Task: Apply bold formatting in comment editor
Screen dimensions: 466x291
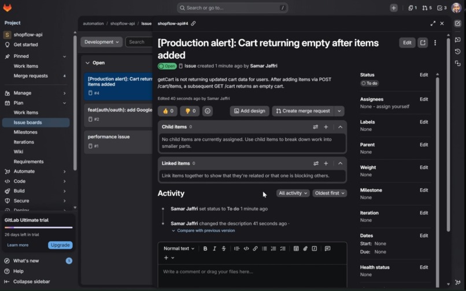Action: 205,248
